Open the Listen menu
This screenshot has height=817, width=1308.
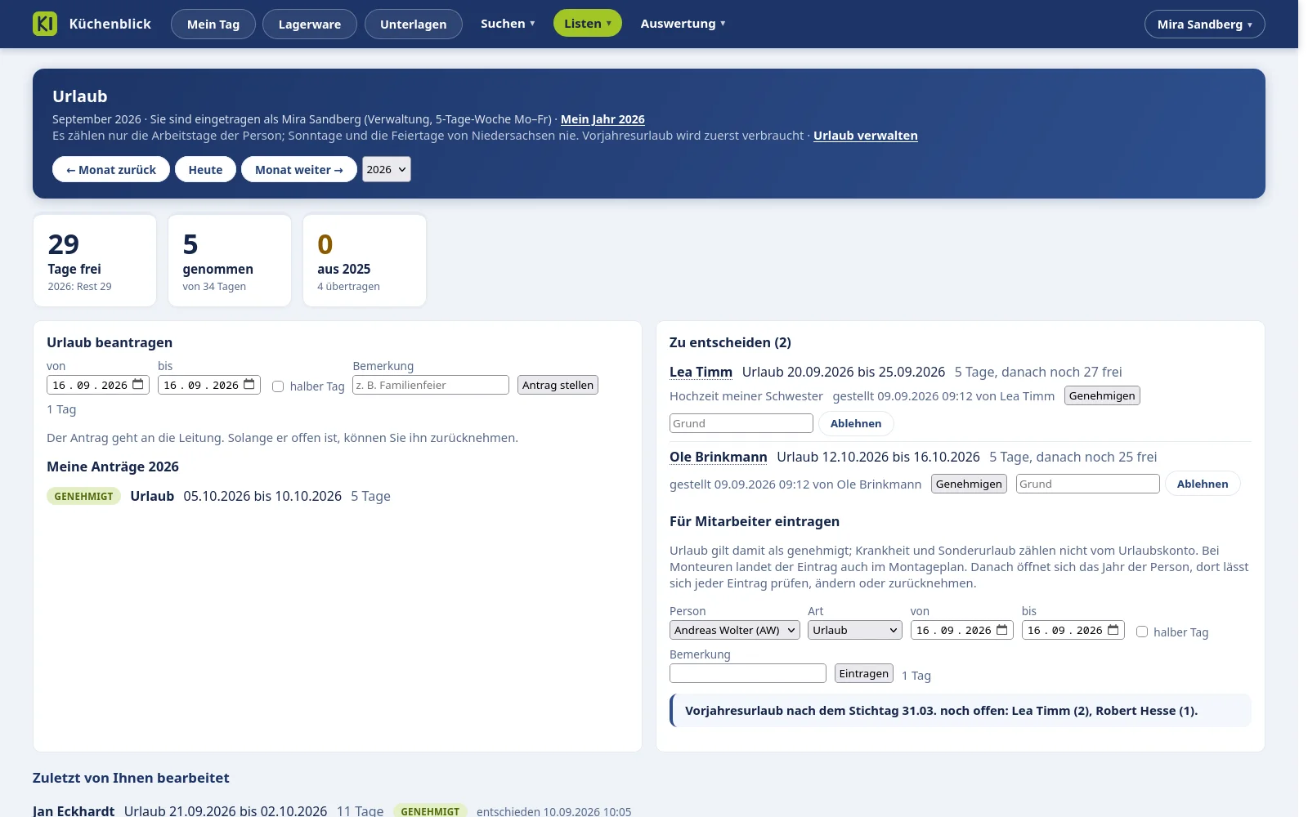pos(588,24)
